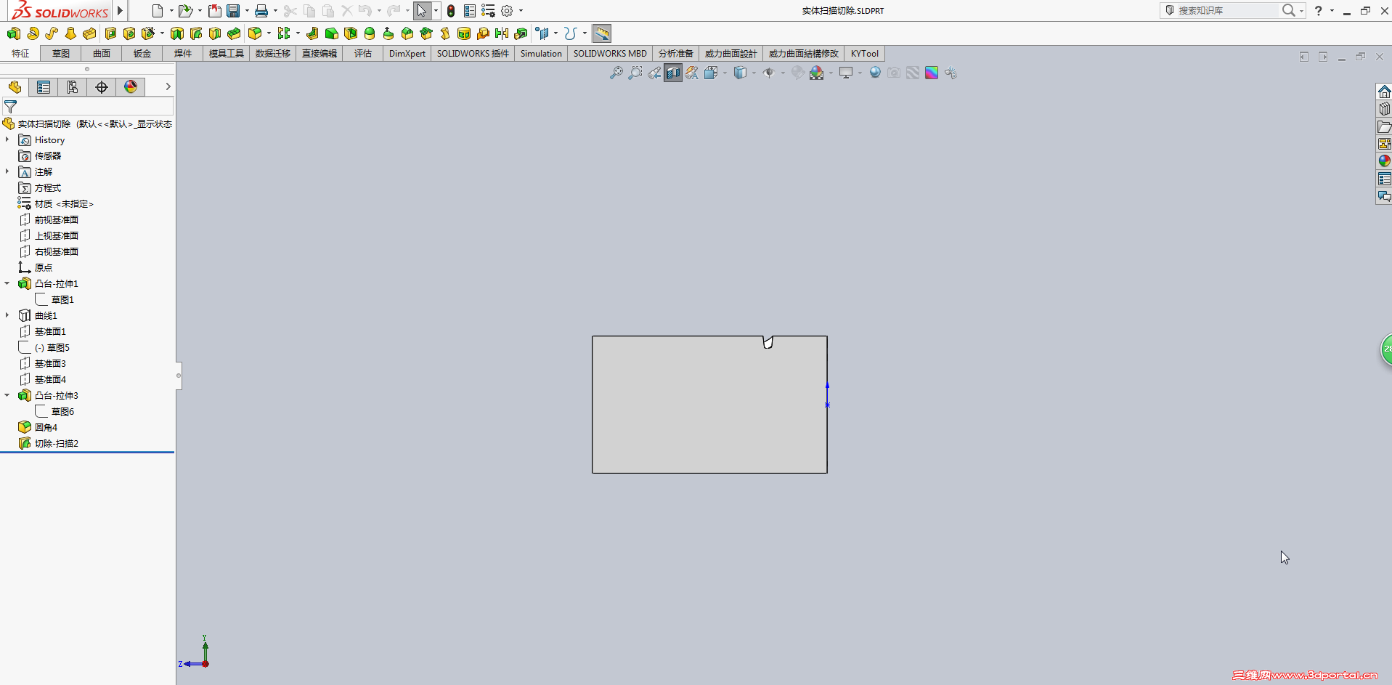Image resolution: width=1392 pixels, height=685 pixels.
Task: Show more manager tabs with chevron arrow
Action: [x=168, y=86]
